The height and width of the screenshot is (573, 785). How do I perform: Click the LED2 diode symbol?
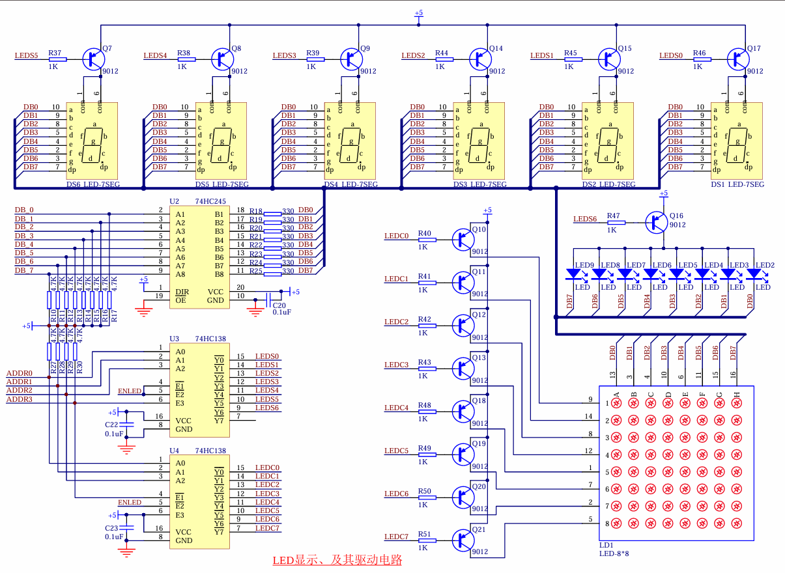click(754, 274)
